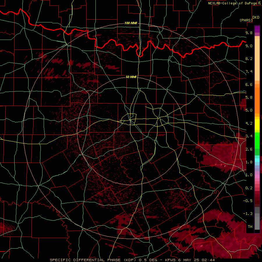
Task: Click the DKD label at top right
Action: tap(256, 17)
